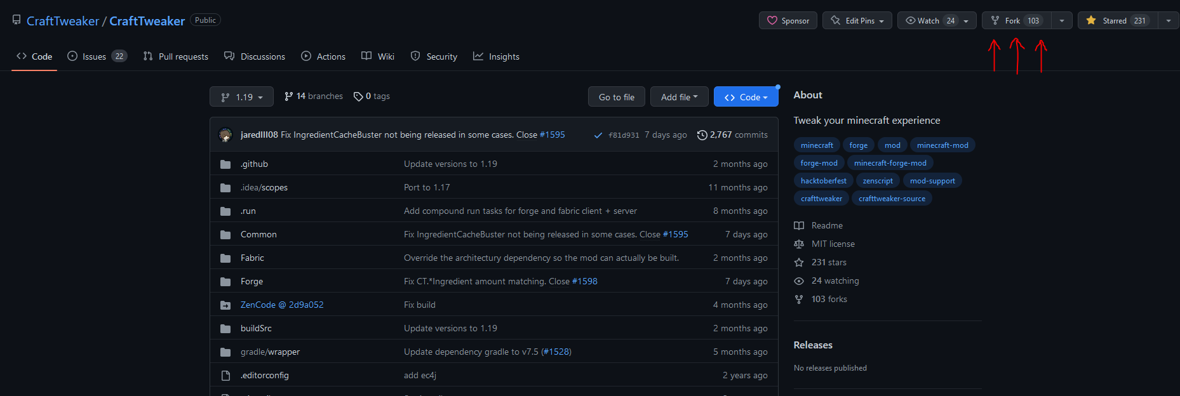1180x396 pixels.
Task: Click jaredlll08's avatar in commit header
Action: (x=225, y=135)
